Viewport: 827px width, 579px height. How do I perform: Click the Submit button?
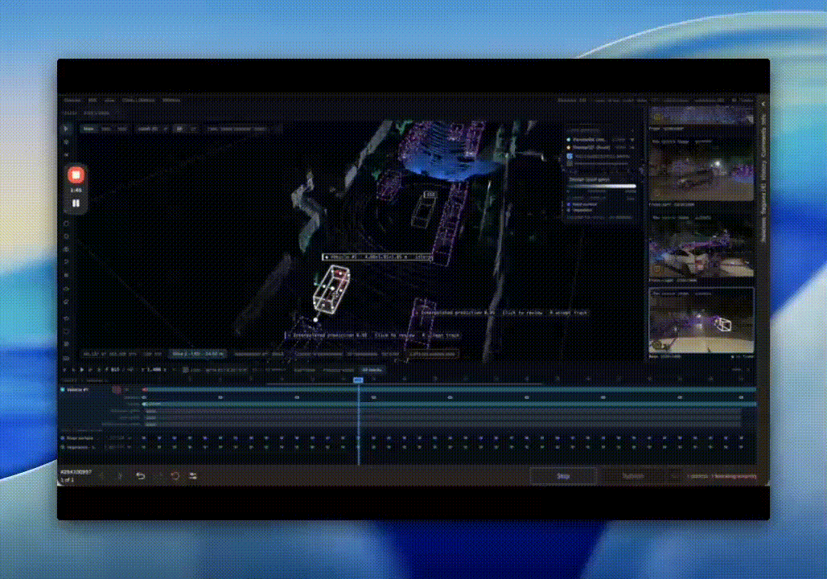point(633,476)
